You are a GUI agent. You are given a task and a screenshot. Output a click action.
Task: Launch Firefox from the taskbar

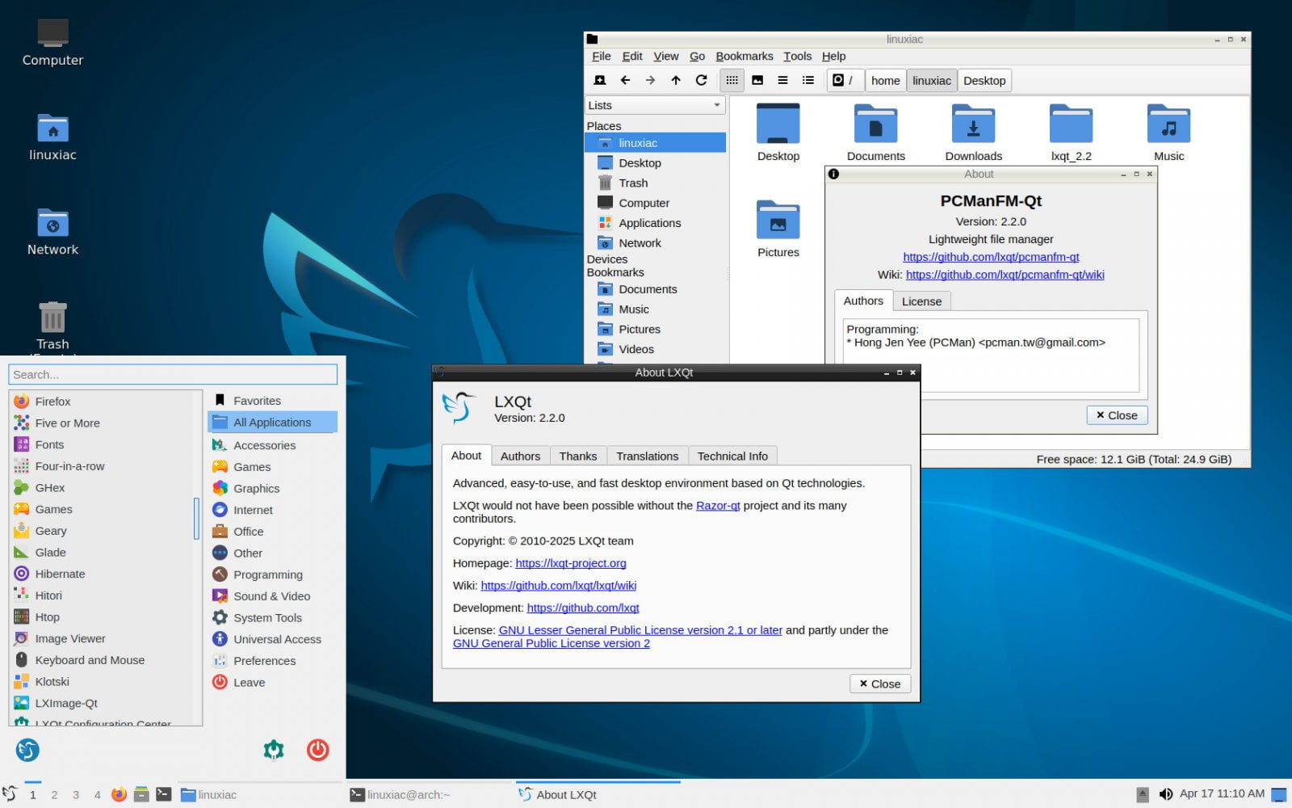pyautogui.click(x=119, y=794)
